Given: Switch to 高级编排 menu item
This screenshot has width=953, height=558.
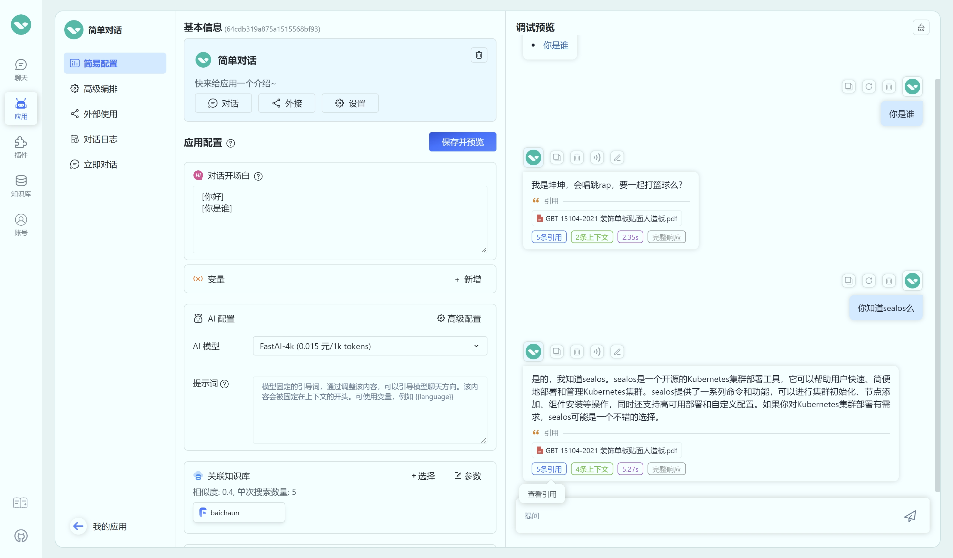Looking at the screenshot, I should (x=100, y=89).
